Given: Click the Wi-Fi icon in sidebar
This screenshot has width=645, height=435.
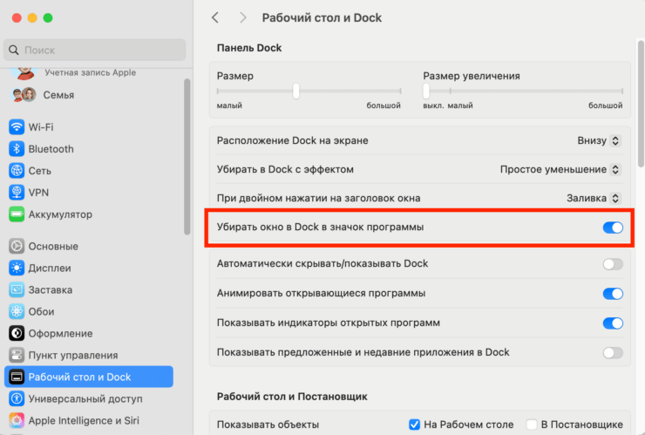Looking at the screenshot, I should 17,126.
